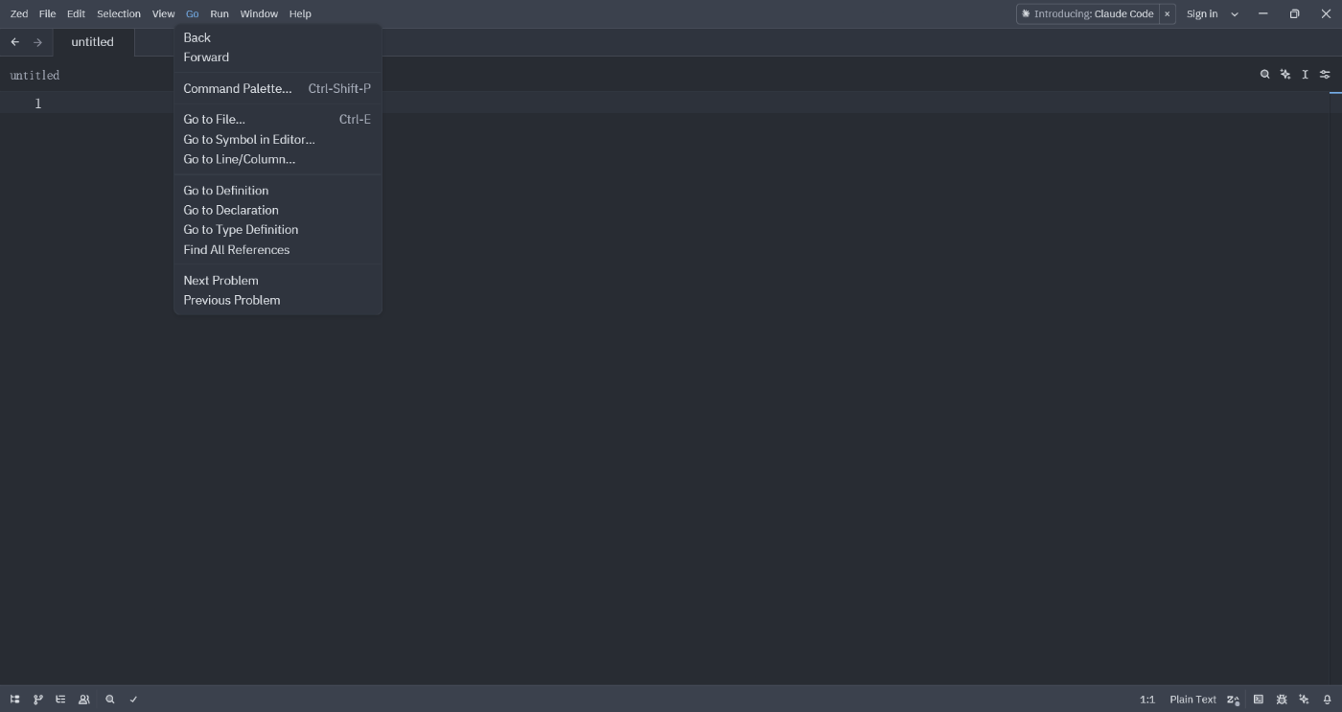
Task: Select Find All References
Action: point(277,250)
